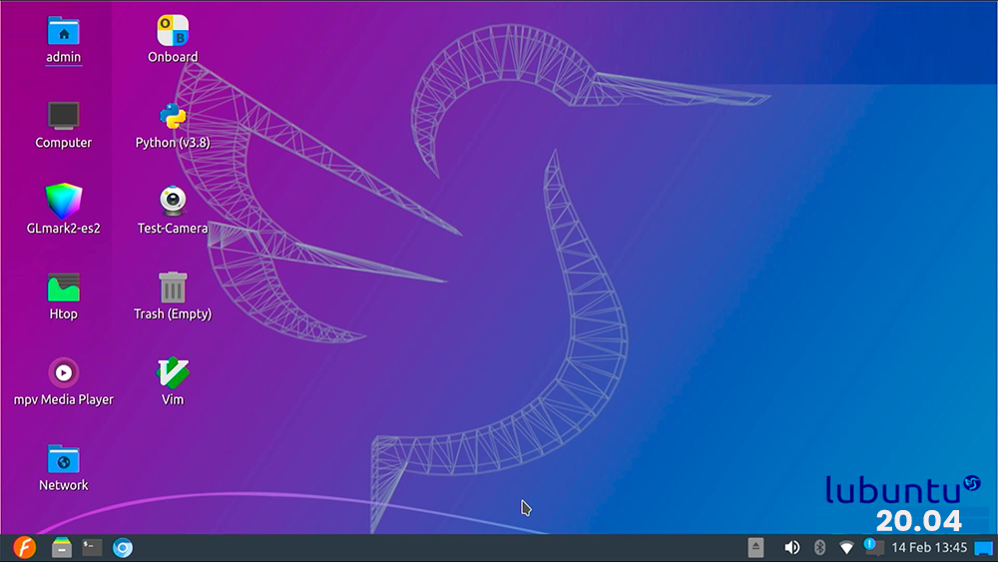Launch the terminal from the taskbar
This screenshot has width=998, height=562.
point(92,547)
